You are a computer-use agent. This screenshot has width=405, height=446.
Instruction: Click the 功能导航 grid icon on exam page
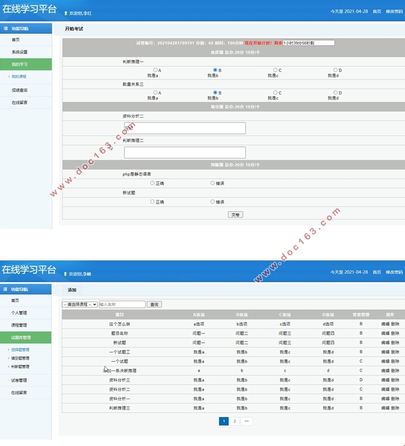pyautogui.click(x=6, y=28)
